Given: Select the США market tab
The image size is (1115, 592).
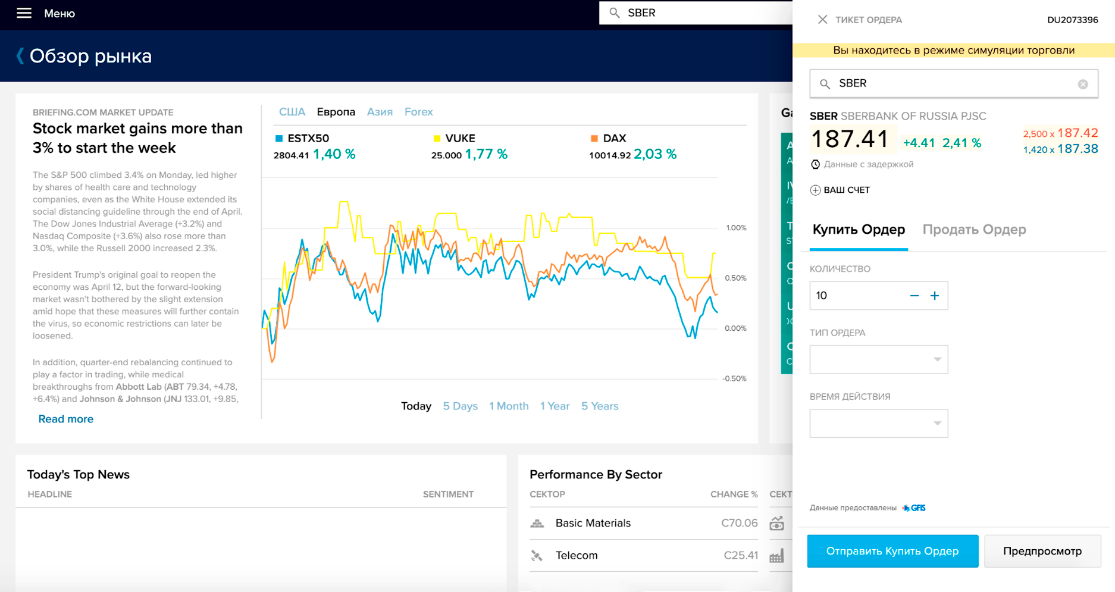Looking at the screenshot, I should pos(292,112).
